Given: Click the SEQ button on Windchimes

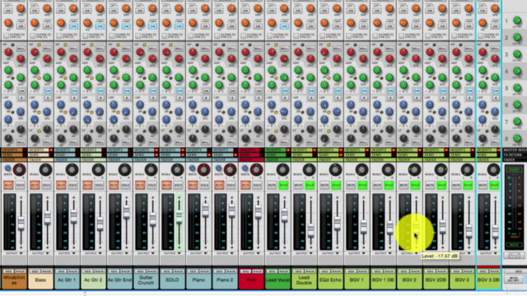Looking at the screenshot, I should click(x=8, y=271).
